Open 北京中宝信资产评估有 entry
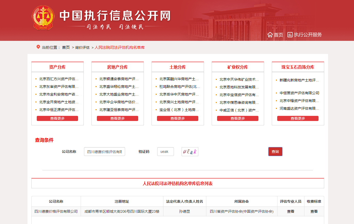The height and width of the screenshot is (224, 354). click(239, 95)
